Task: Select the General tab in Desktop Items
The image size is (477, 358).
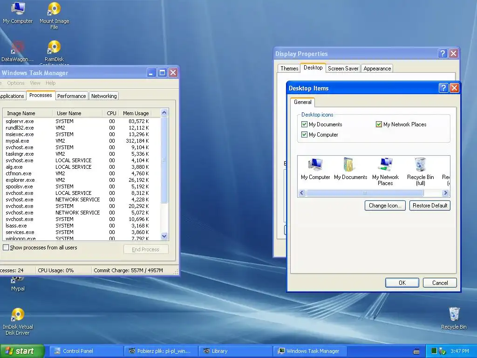Action: [302, 102]
